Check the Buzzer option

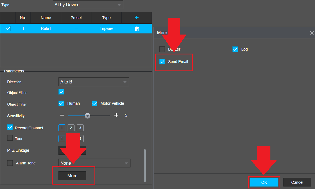162,49
